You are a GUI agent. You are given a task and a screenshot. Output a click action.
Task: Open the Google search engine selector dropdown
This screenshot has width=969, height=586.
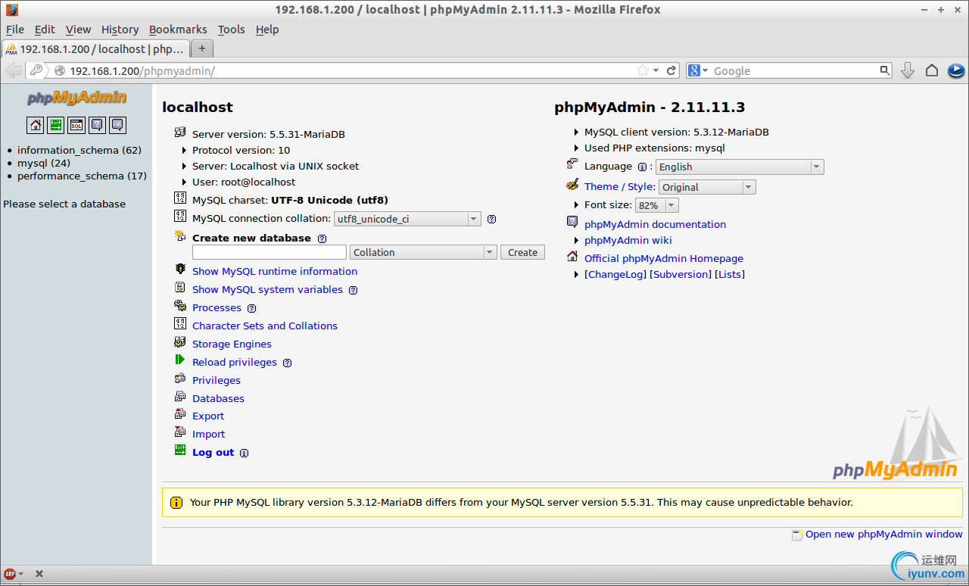click(697, 70)
